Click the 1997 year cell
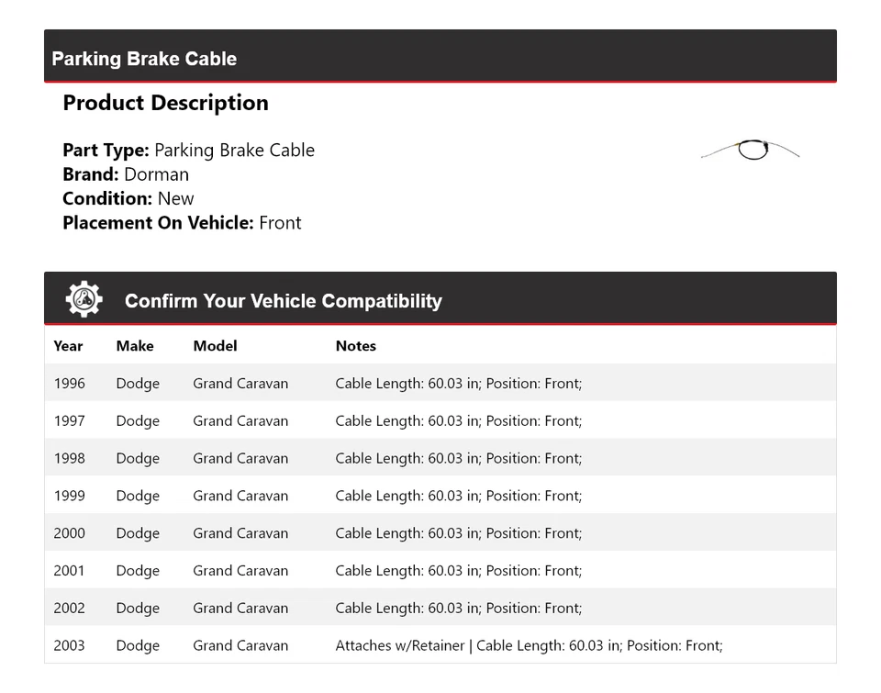 click(69, 421)
